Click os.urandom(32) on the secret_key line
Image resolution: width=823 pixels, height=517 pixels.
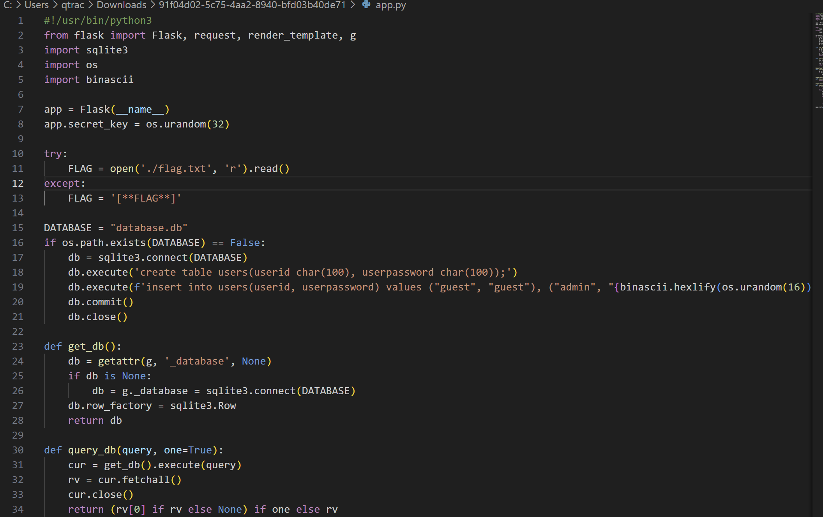[x=187, y=124]
